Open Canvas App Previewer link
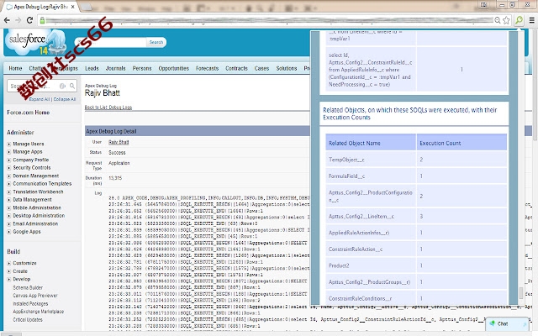 35,296
